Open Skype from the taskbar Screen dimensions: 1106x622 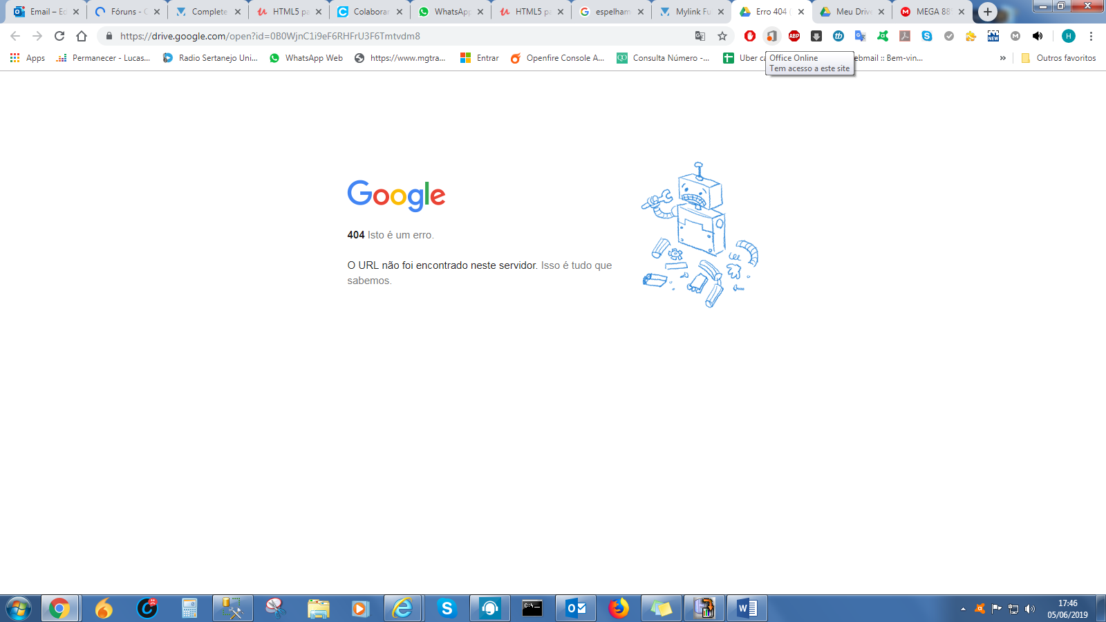(447, 608)
